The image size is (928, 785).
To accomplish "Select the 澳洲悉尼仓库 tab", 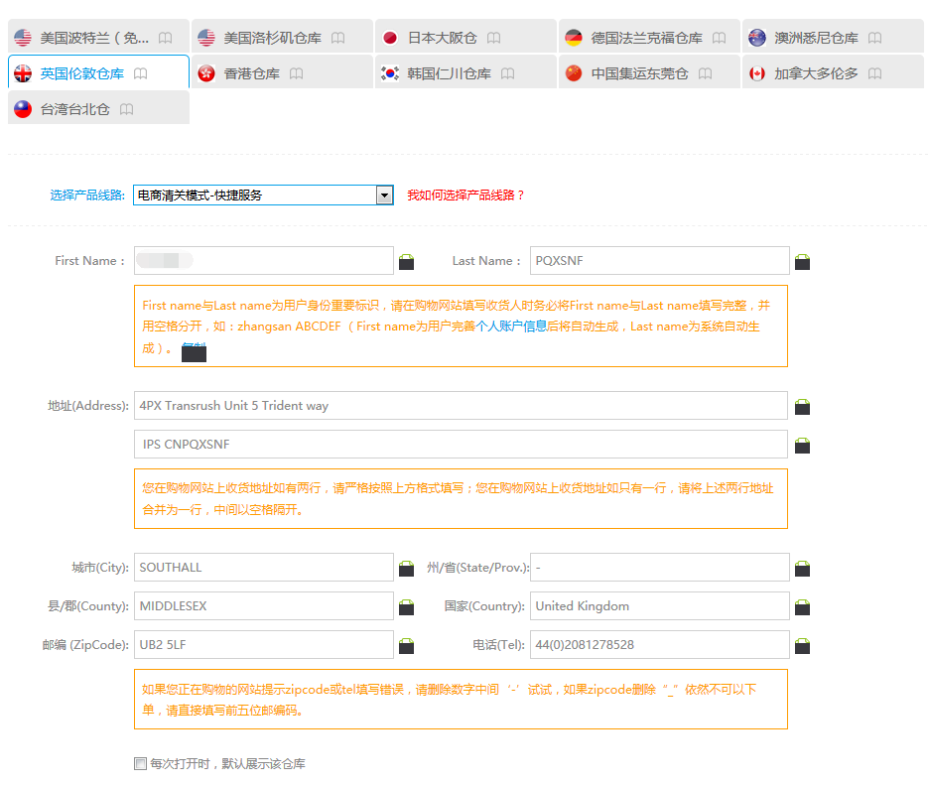I will tap(815, 38).
